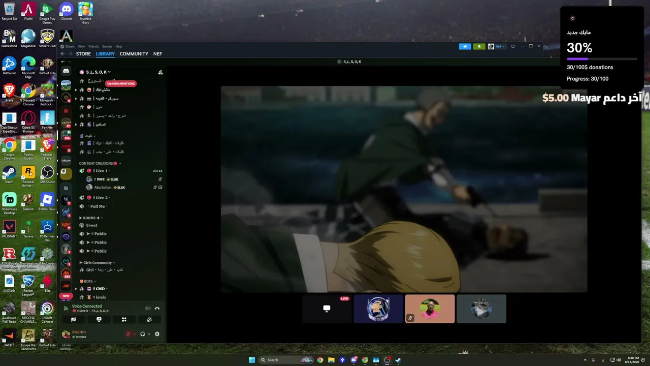The image size is (650, 366).
Task: Open Discord user settings gear
Action: (157, 334)
